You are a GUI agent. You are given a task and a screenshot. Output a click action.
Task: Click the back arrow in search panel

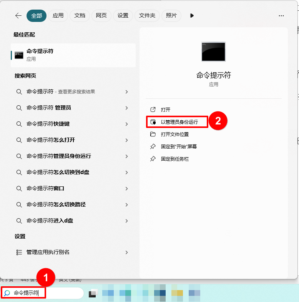pos(18,16)
